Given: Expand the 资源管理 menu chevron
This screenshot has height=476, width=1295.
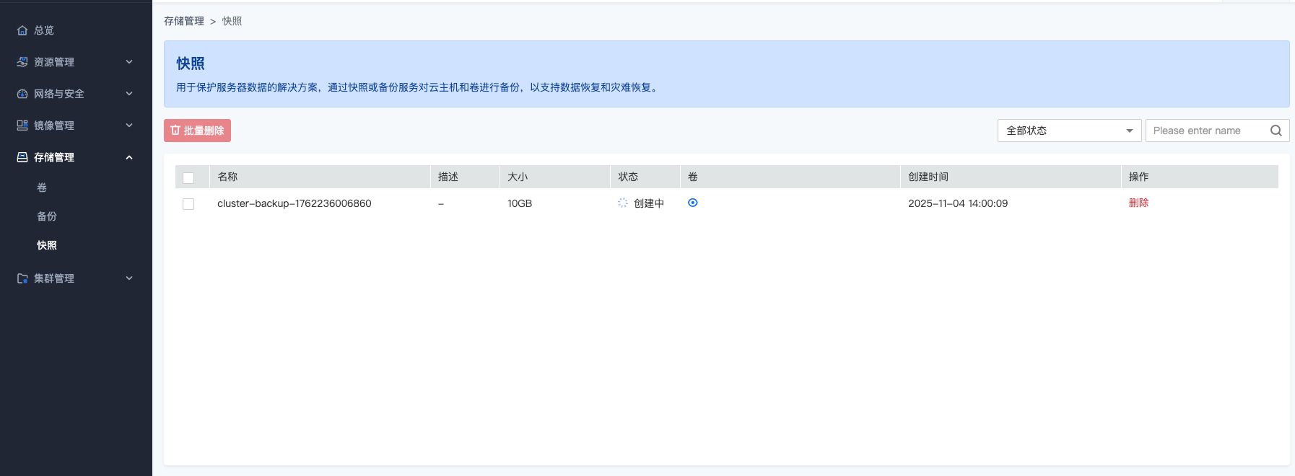Looking at the screenshot, I should [129, 62].
